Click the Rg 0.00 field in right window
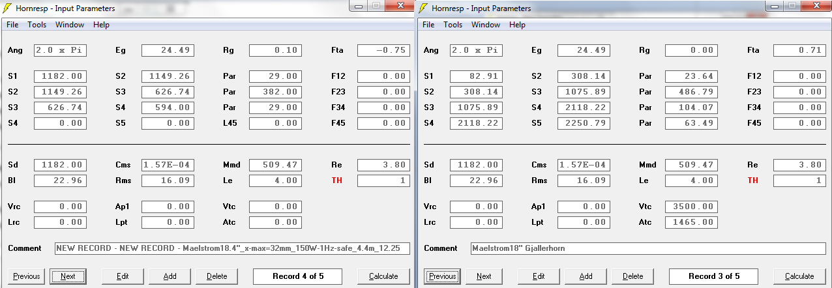832x288 pixels. 691,50
